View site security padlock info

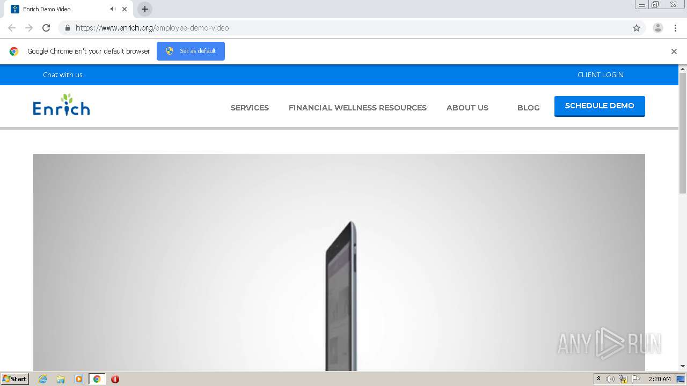pyautogui.click(x=67, y=28)
